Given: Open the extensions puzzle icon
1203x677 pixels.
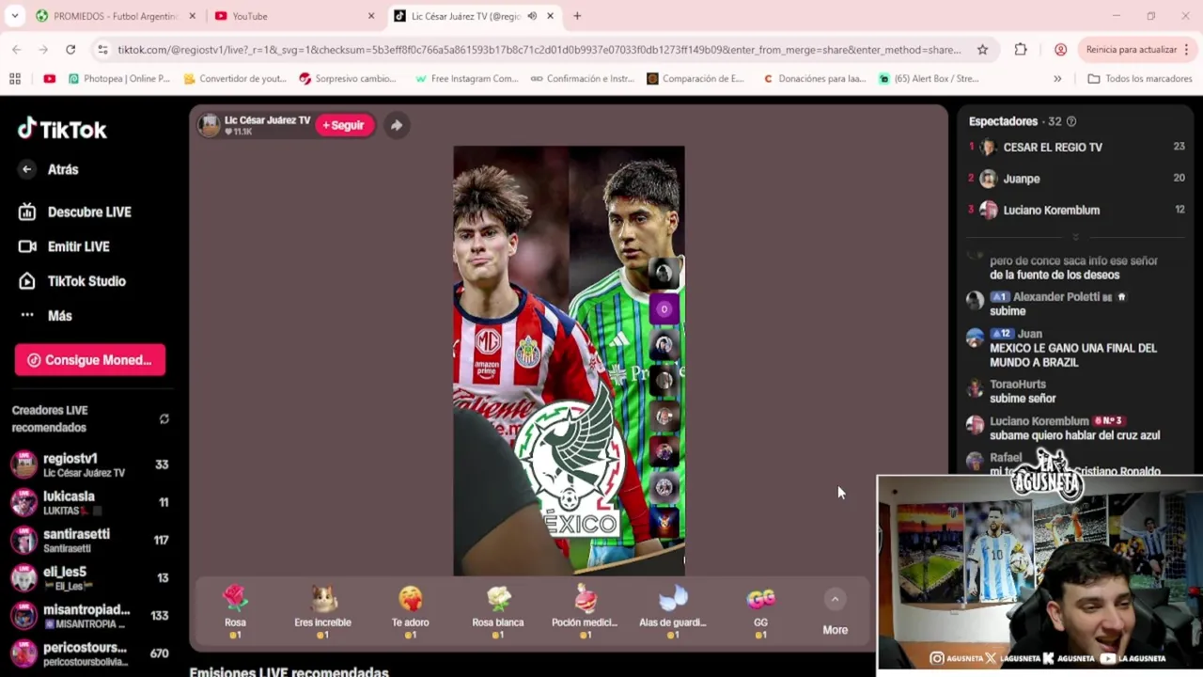Looking at the screenshot, I should tap(1021, 50).
